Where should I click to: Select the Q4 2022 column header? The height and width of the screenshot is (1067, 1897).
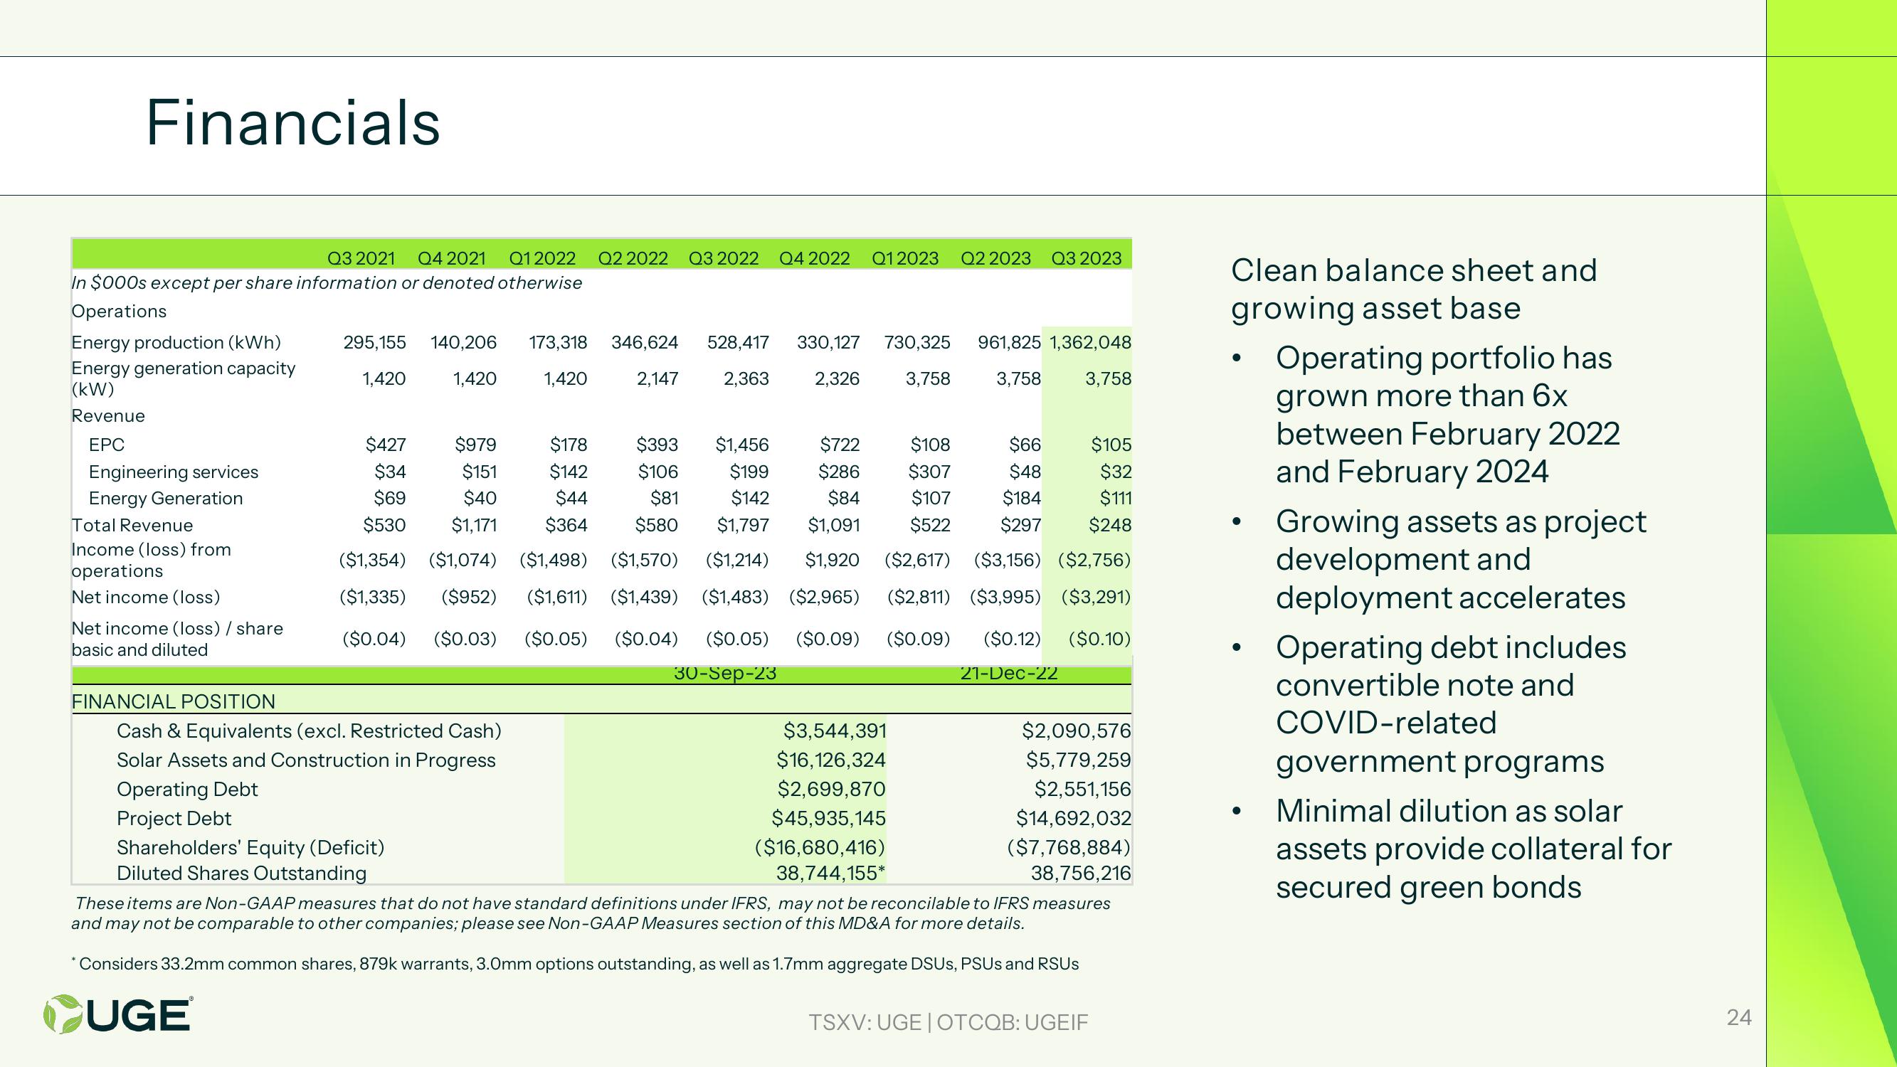point(815,258)
